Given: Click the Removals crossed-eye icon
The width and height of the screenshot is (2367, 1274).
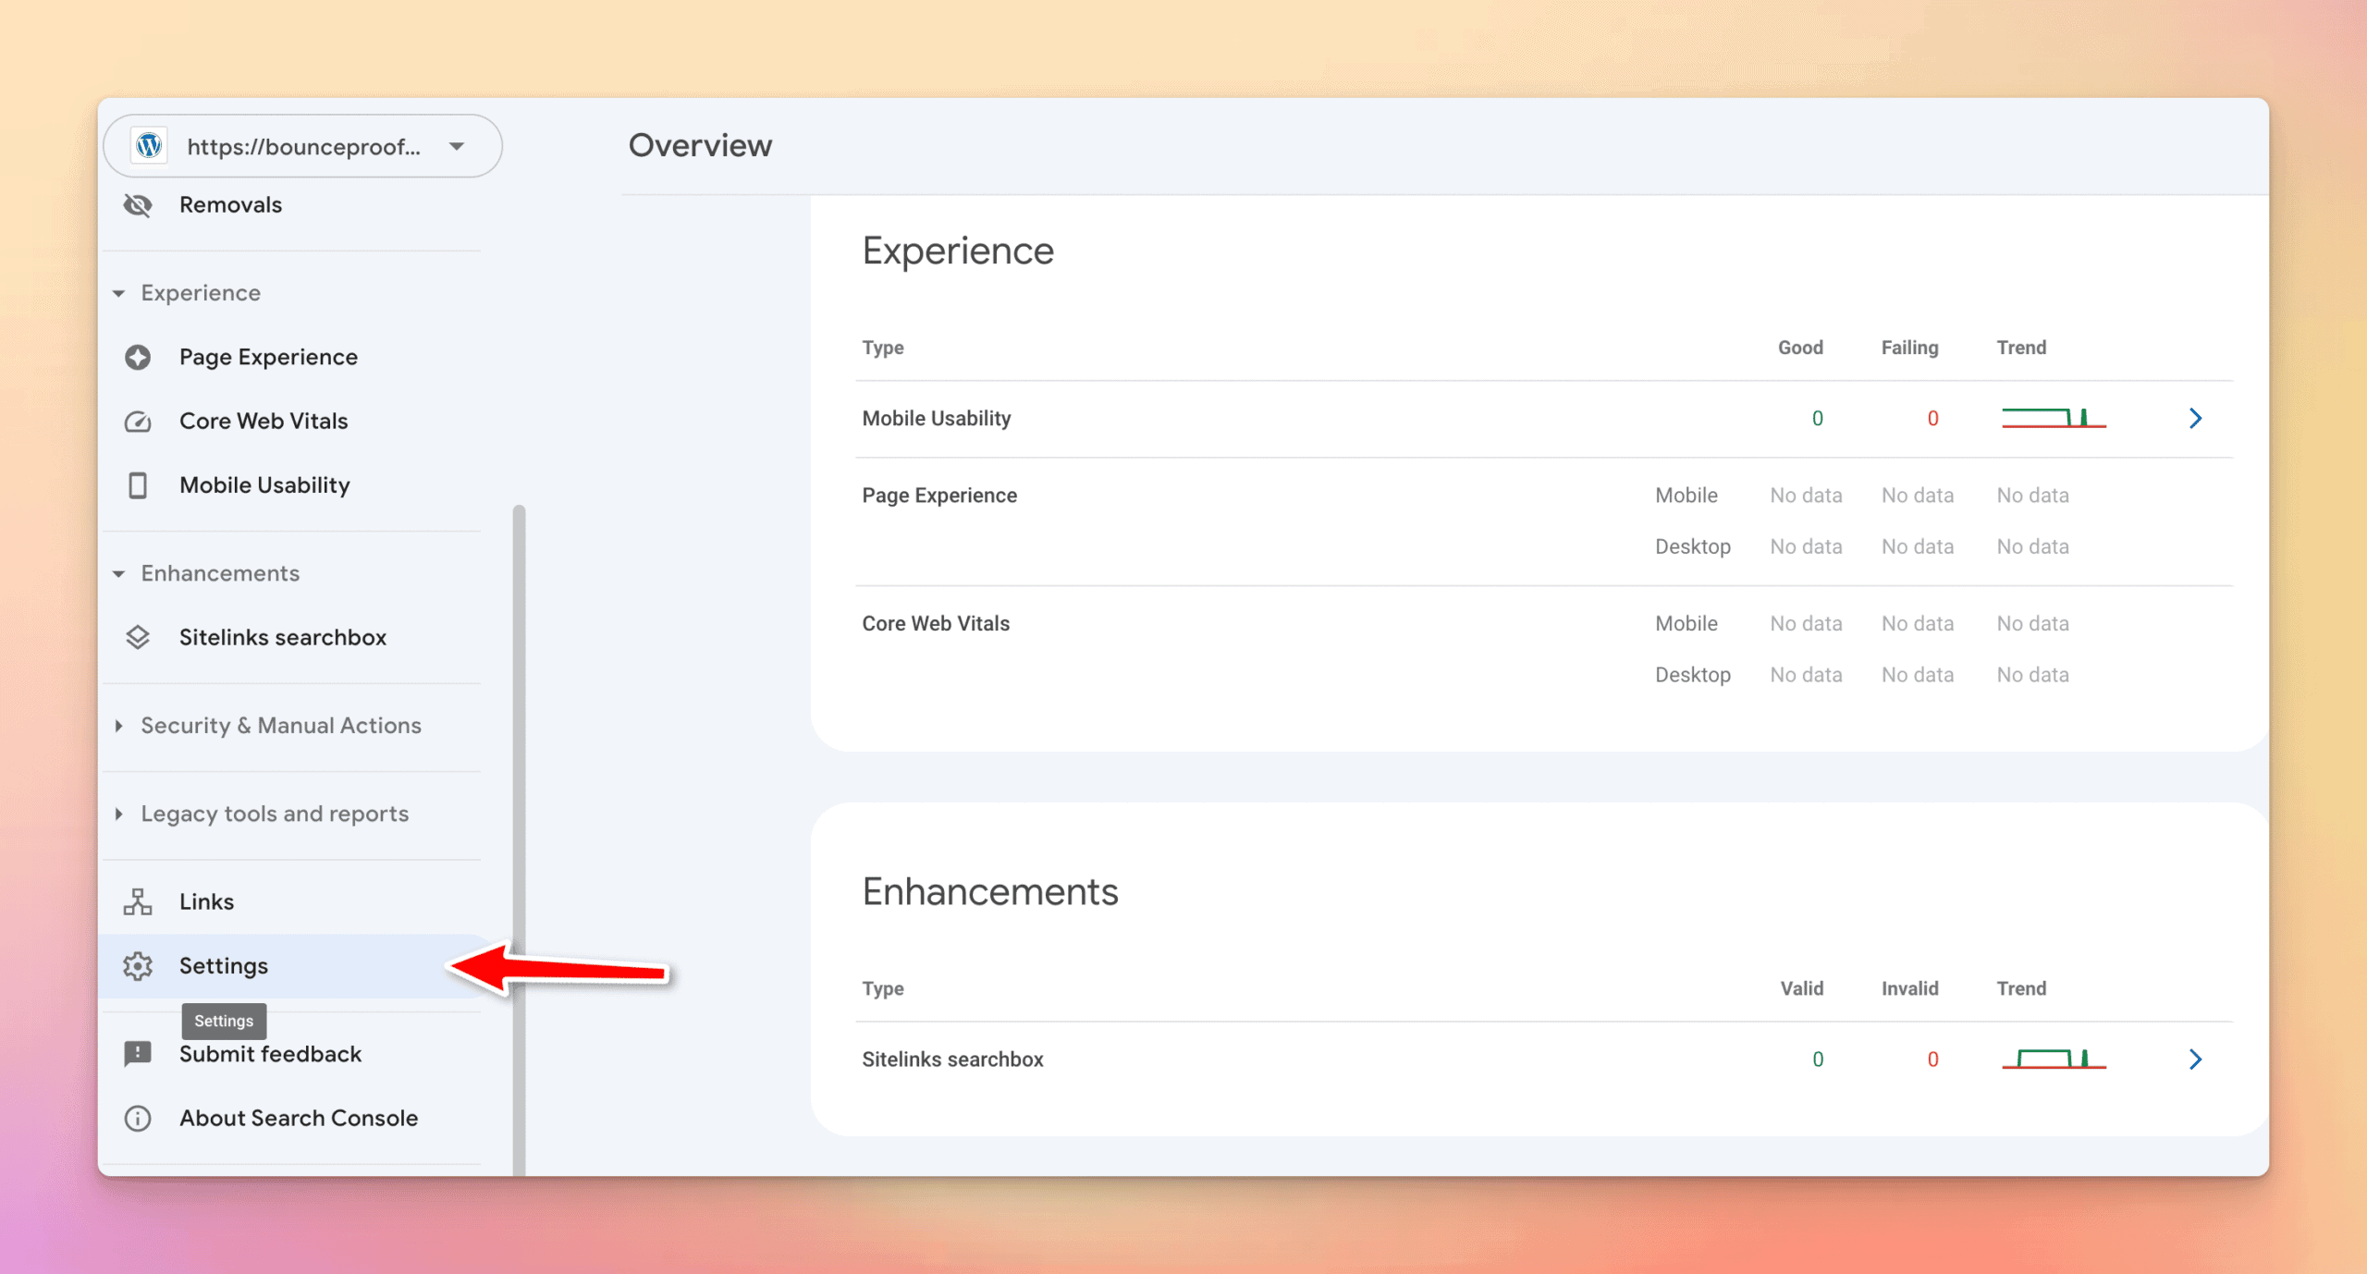Looking at the screenshot, I should (x=138, y=205).
